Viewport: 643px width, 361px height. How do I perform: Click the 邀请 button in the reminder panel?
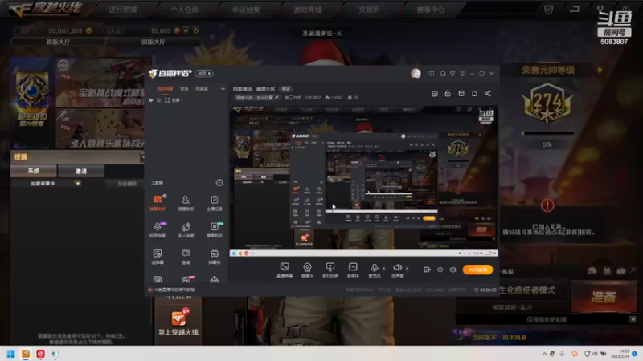coord(81,171)
